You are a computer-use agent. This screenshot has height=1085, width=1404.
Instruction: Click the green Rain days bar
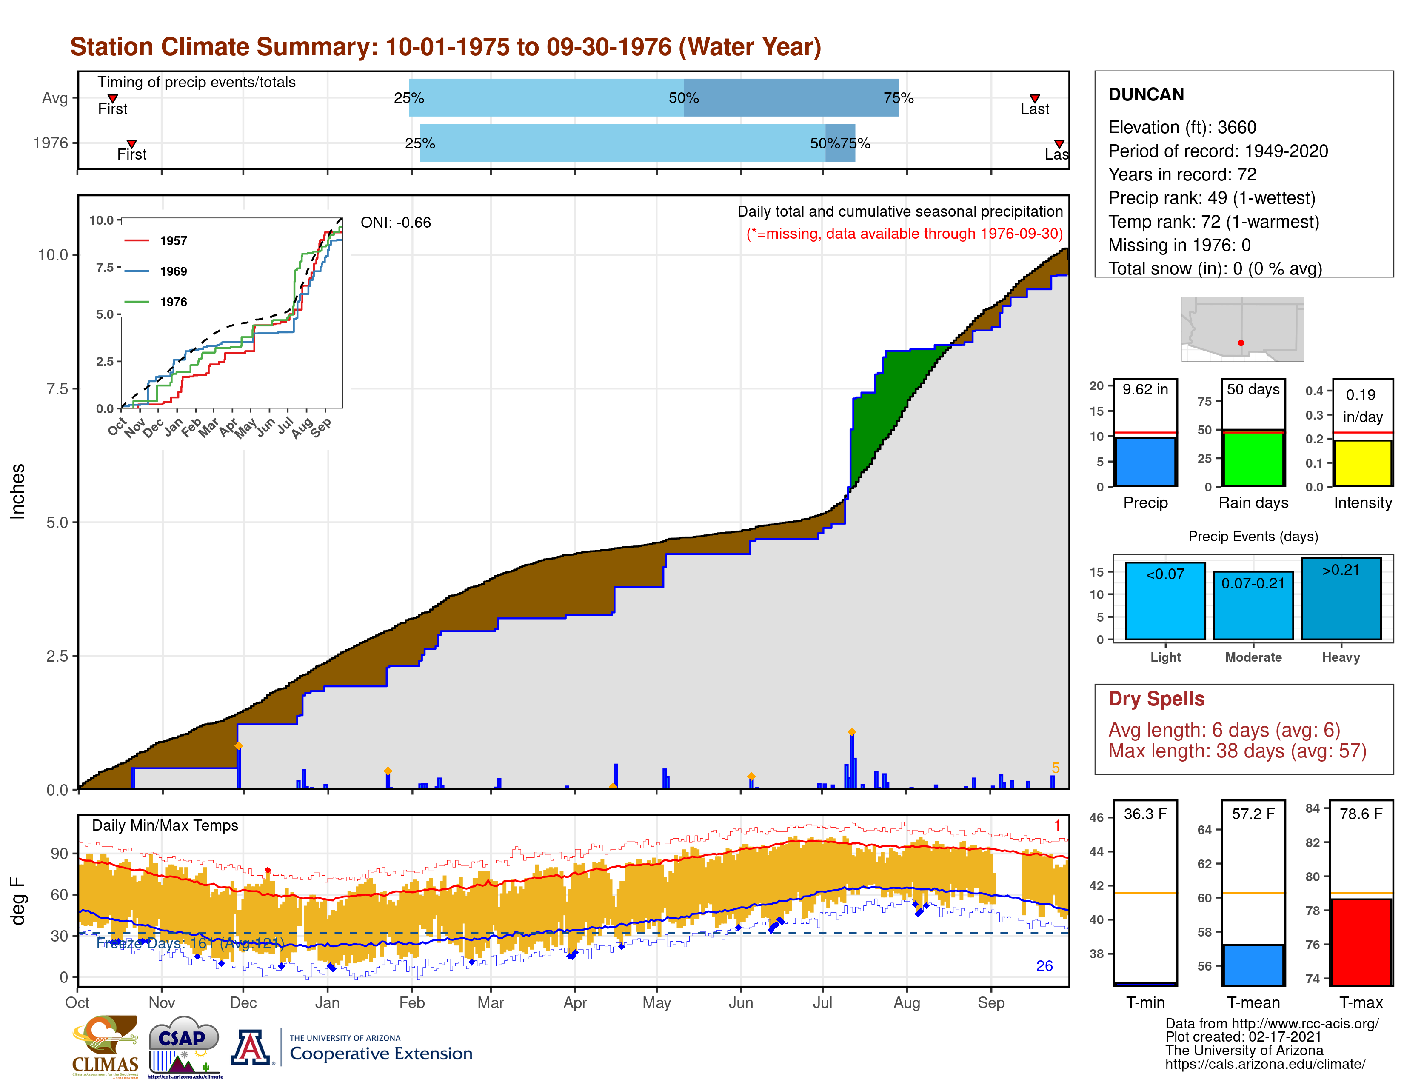coord(1253,458)
